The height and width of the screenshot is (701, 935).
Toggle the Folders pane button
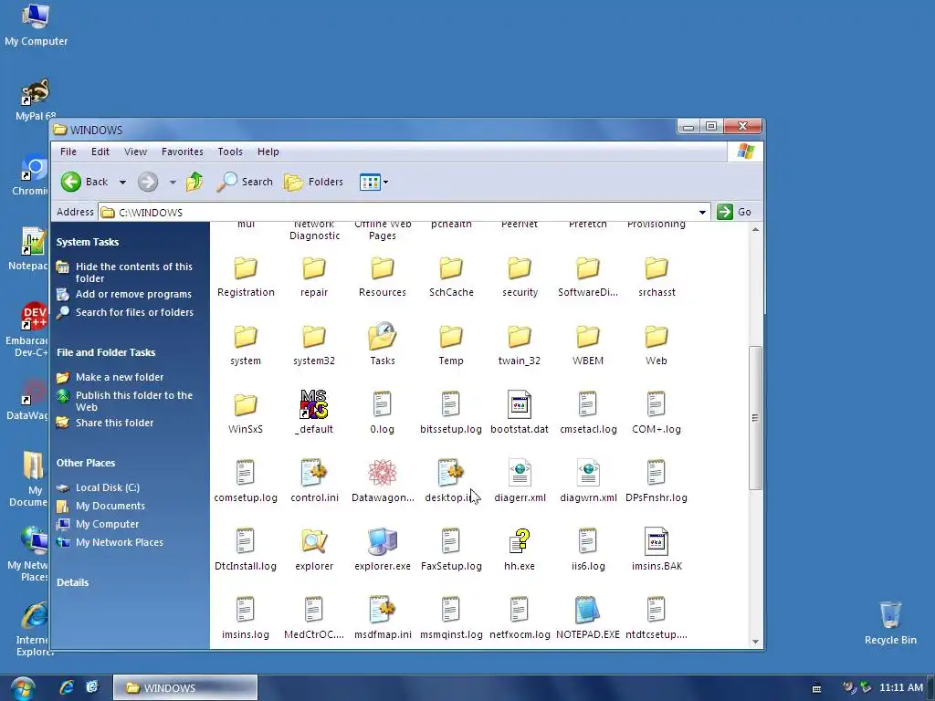314,182
